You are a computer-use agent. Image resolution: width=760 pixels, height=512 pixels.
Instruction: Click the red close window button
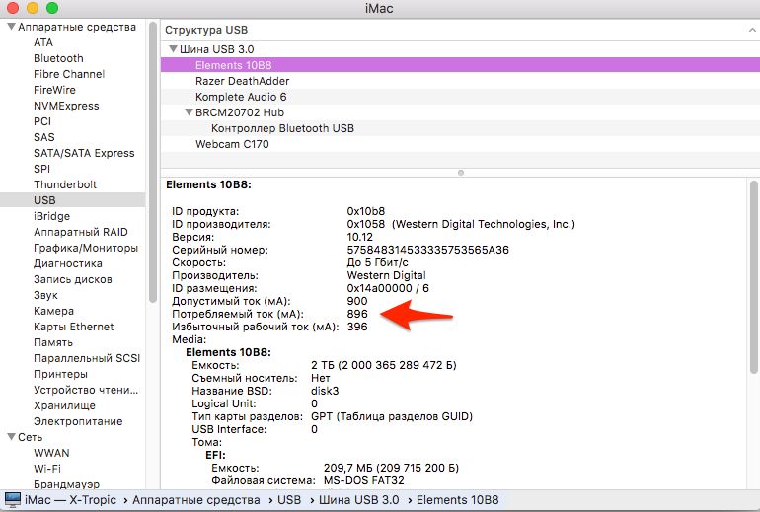(13, 8)
